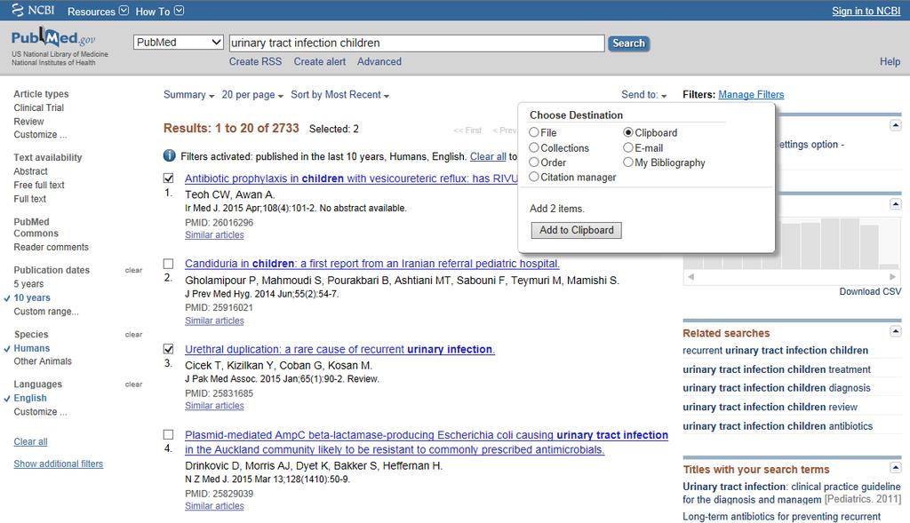Open the PubMed database dropdown

(178, 43)
